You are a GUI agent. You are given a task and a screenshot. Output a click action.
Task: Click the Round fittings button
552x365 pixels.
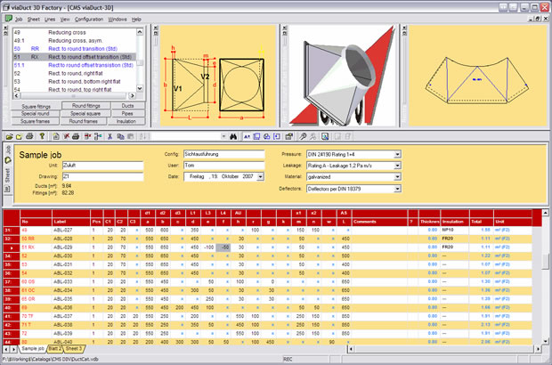[85, 106]
